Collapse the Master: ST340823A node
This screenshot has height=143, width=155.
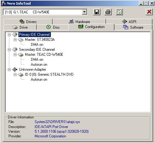pyautogui.click(x=15, y=40)
